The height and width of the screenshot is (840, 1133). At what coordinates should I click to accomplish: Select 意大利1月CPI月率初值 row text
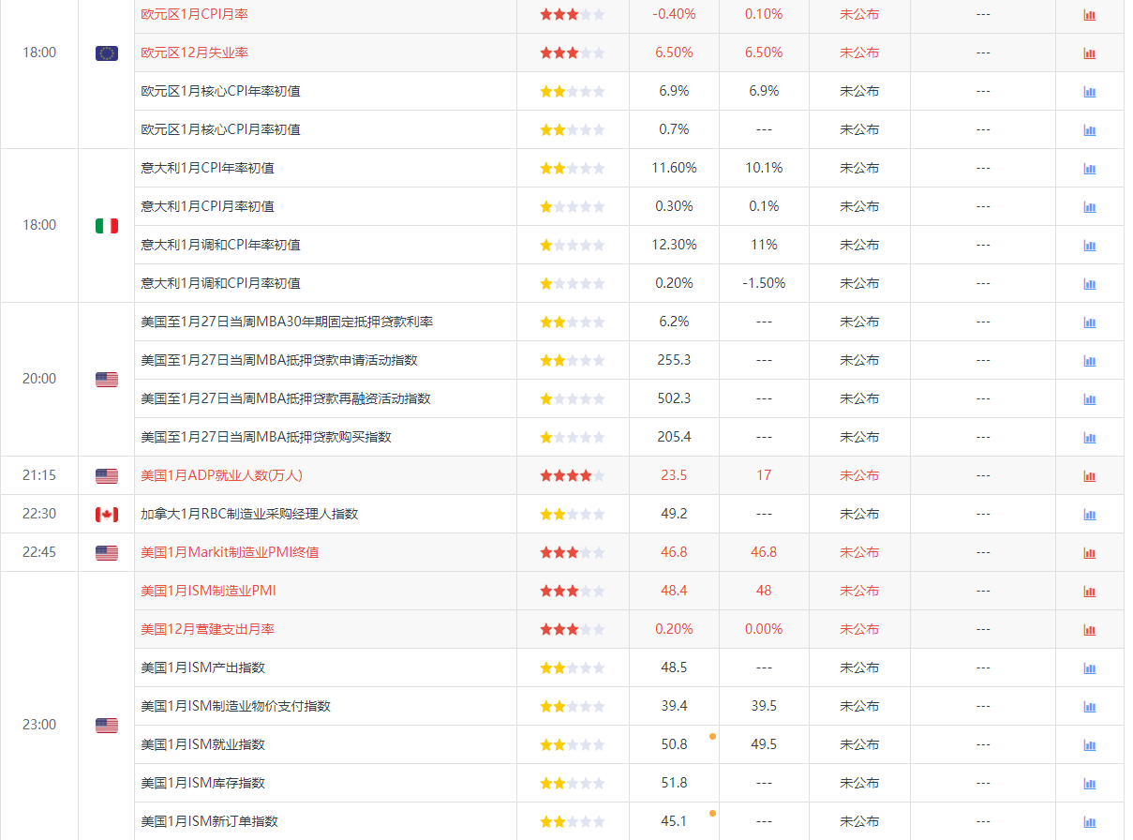[x=207, y=206]
